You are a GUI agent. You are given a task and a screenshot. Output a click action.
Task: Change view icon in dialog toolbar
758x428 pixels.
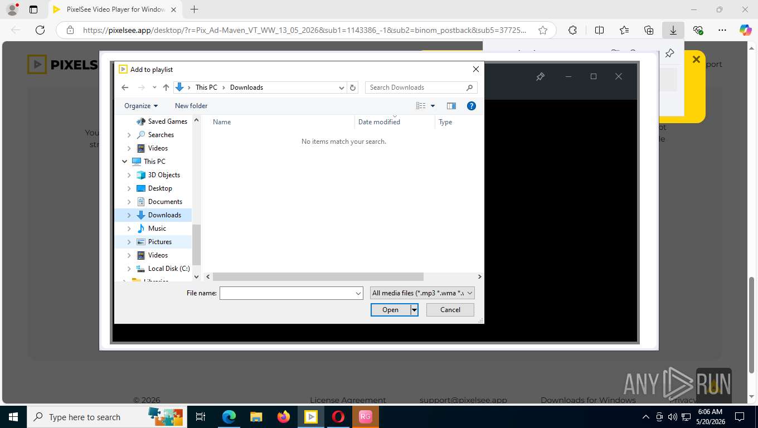coord(421,106)
